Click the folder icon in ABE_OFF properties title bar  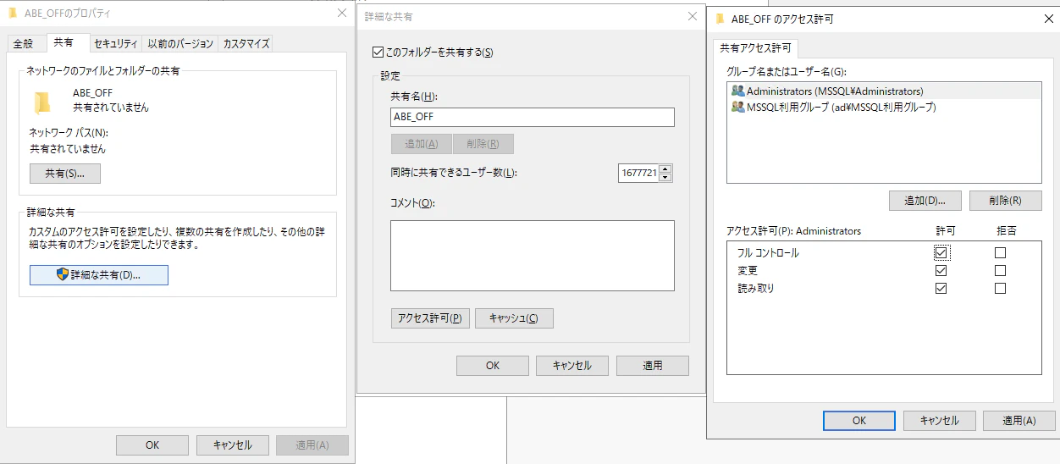14,14
